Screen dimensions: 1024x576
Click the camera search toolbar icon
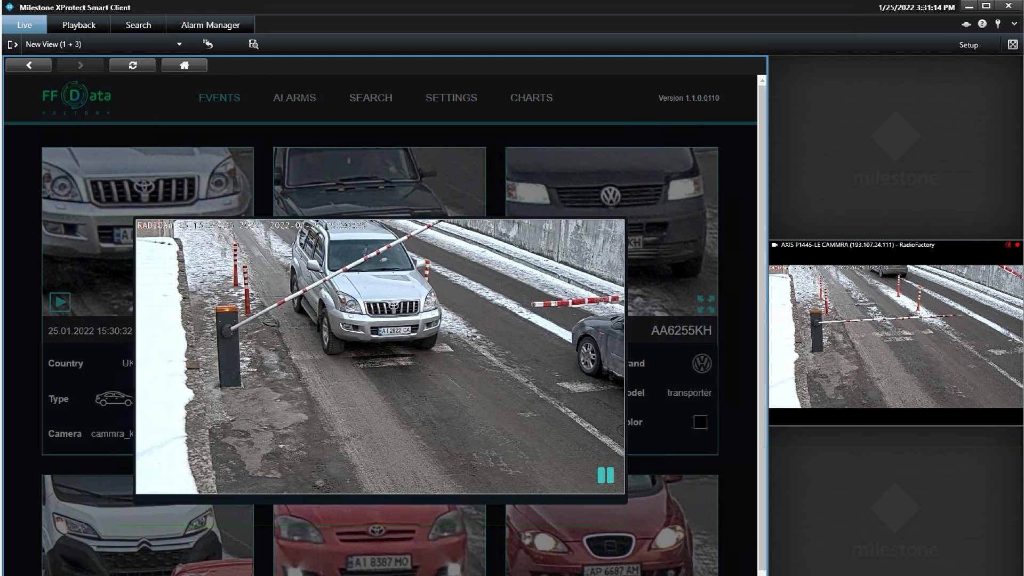(x=253, y=44)
